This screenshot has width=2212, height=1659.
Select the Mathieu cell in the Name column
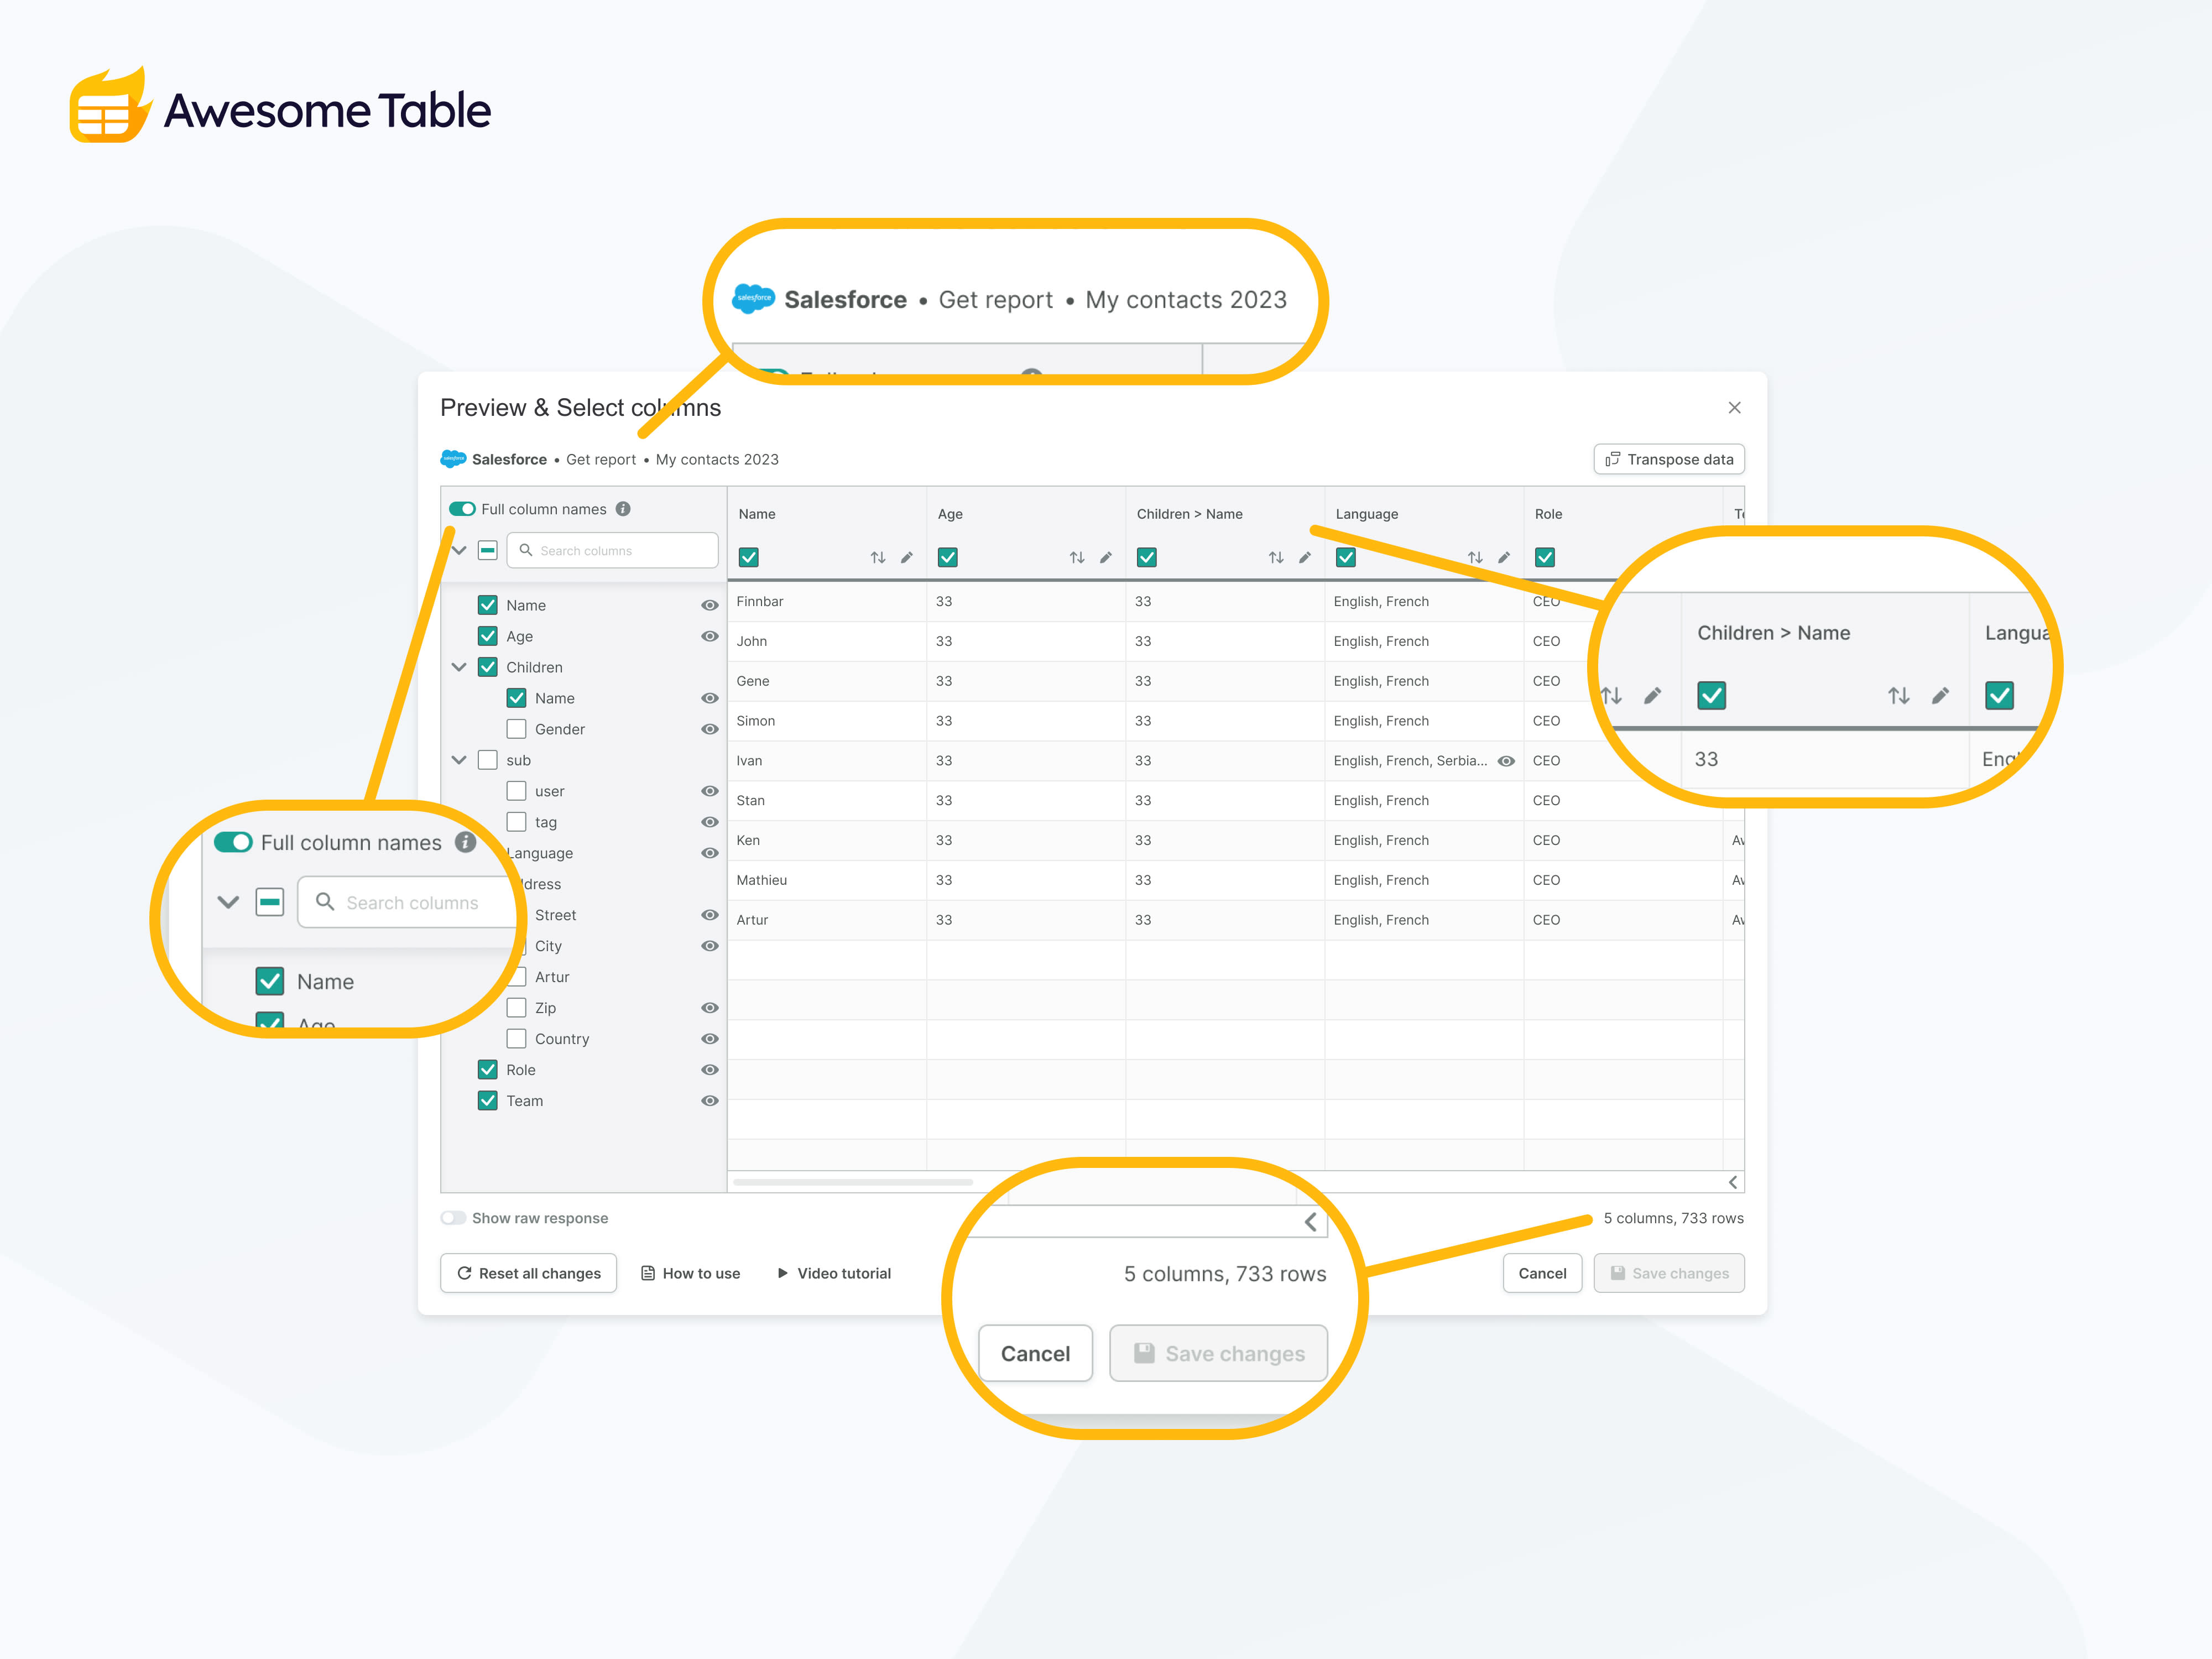point(826,881)
